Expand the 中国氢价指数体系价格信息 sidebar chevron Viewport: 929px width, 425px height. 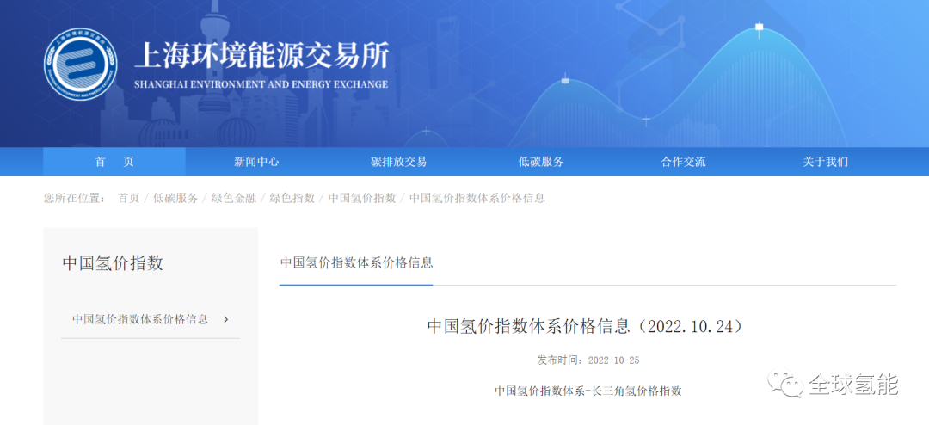tap(226, 319)
